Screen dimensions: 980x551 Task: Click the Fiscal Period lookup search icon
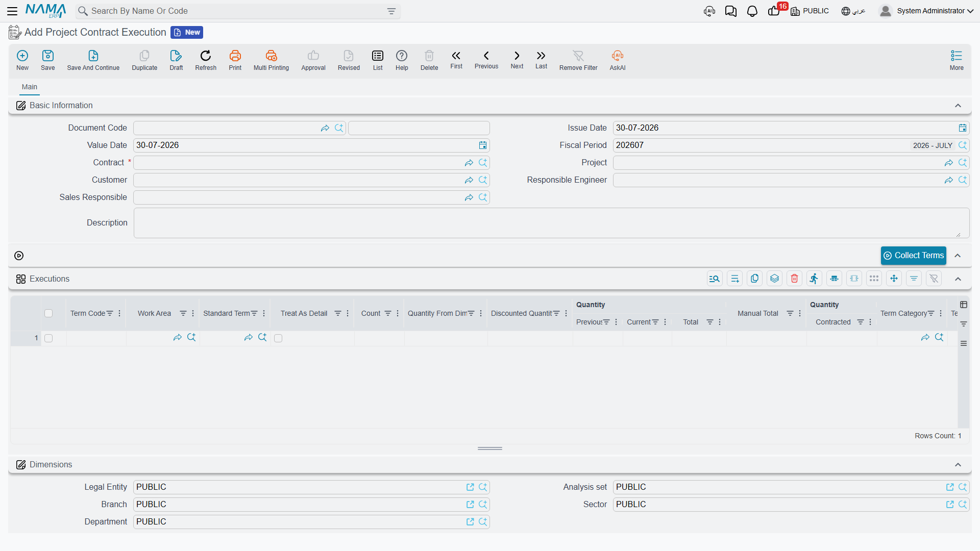coord(963,145)
